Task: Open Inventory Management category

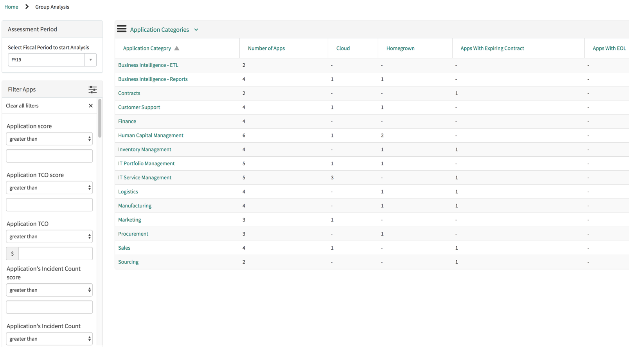Action: tap(145, 150)
